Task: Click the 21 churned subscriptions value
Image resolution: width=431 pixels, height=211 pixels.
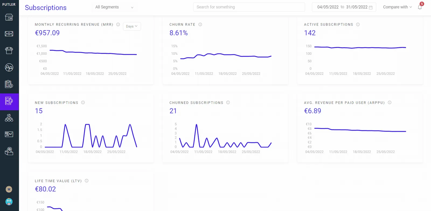Action: [173, 111]
